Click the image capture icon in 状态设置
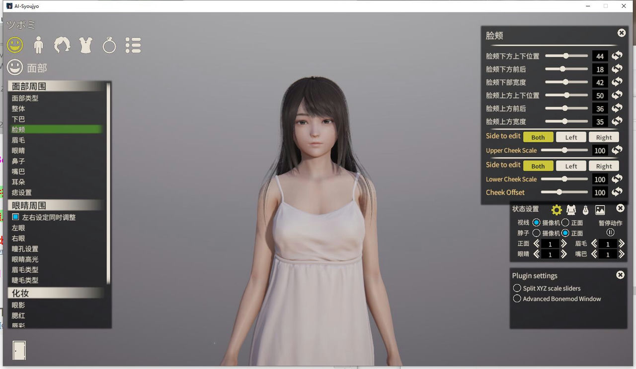 [x=600, y=210]
